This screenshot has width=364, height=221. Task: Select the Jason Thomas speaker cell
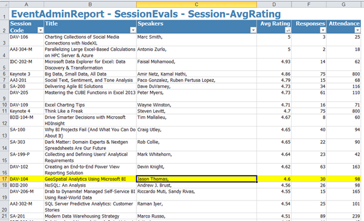(x=196, y=179)
